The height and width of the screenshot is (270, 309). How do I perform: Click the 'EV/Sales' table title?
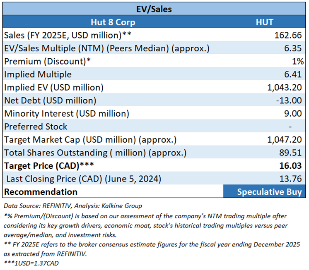(154, 9)
